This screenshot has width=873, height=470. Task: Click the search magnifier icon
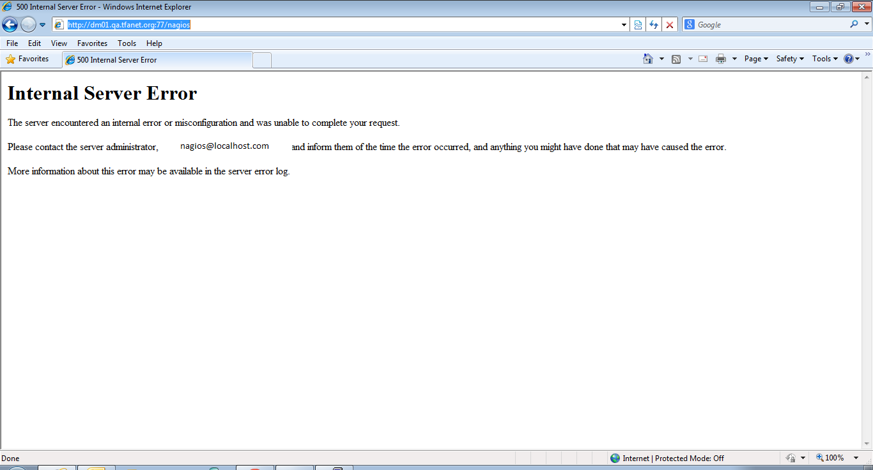(854, 24)
